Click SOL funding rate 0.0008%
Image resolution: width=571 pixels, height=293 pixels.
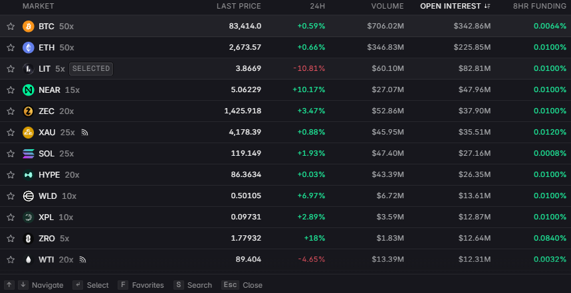coord(550,154)
